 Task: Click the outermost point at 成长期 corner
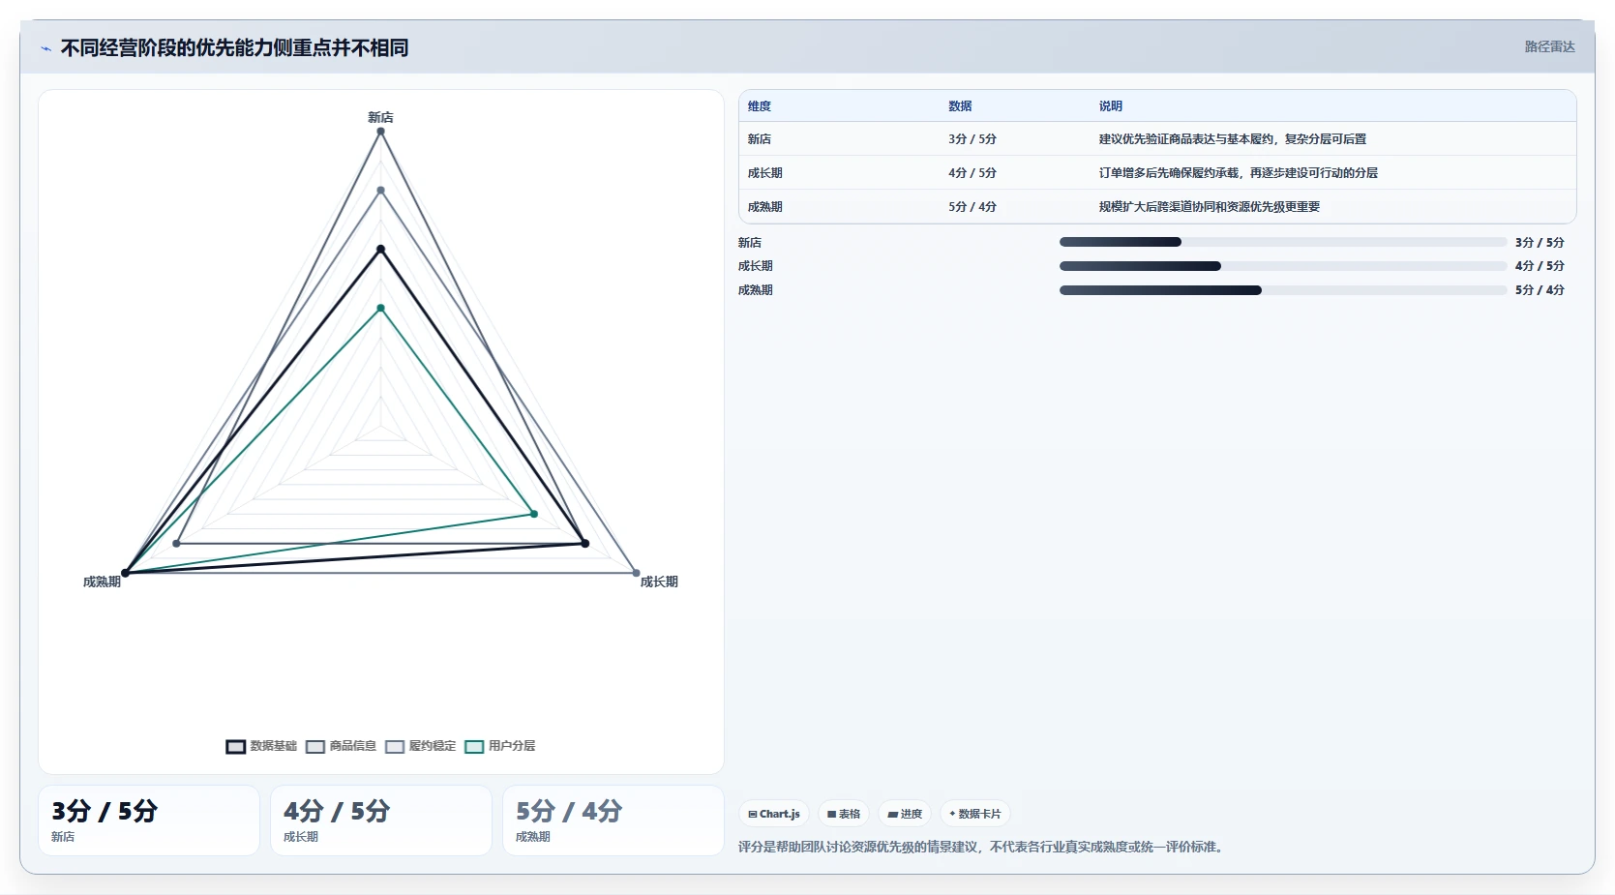(636, 573)
